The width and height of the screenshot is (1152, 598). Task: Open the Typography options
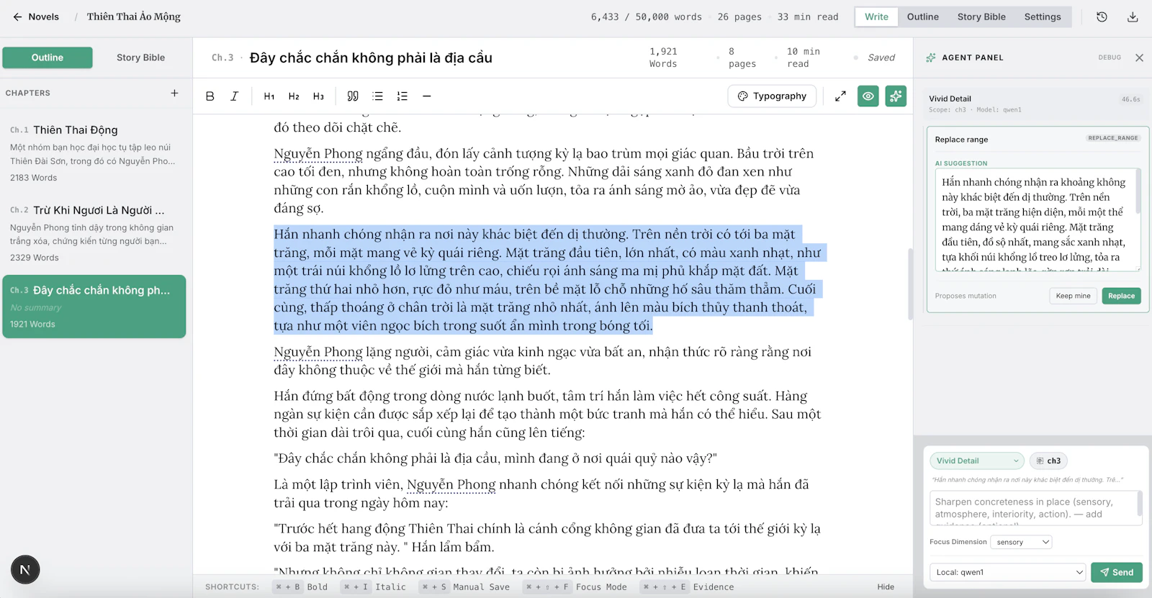(773, 96)
